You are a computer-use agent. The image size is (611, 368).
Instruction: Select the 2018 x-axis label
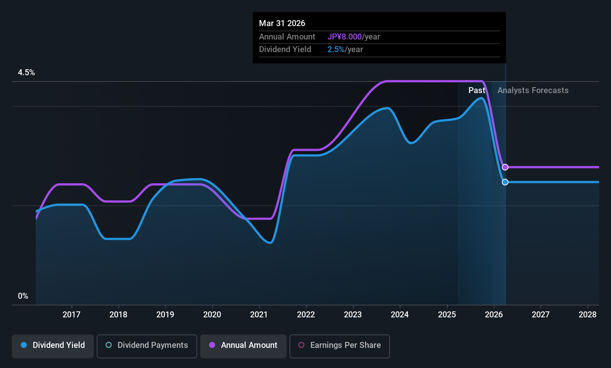pos(118,315)
